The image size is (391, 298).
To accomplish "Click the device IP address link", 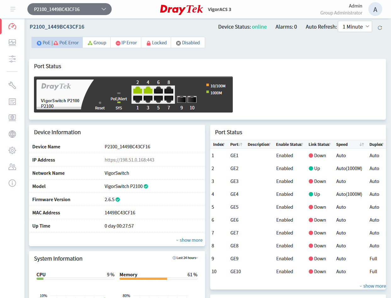I will [129, 160].
